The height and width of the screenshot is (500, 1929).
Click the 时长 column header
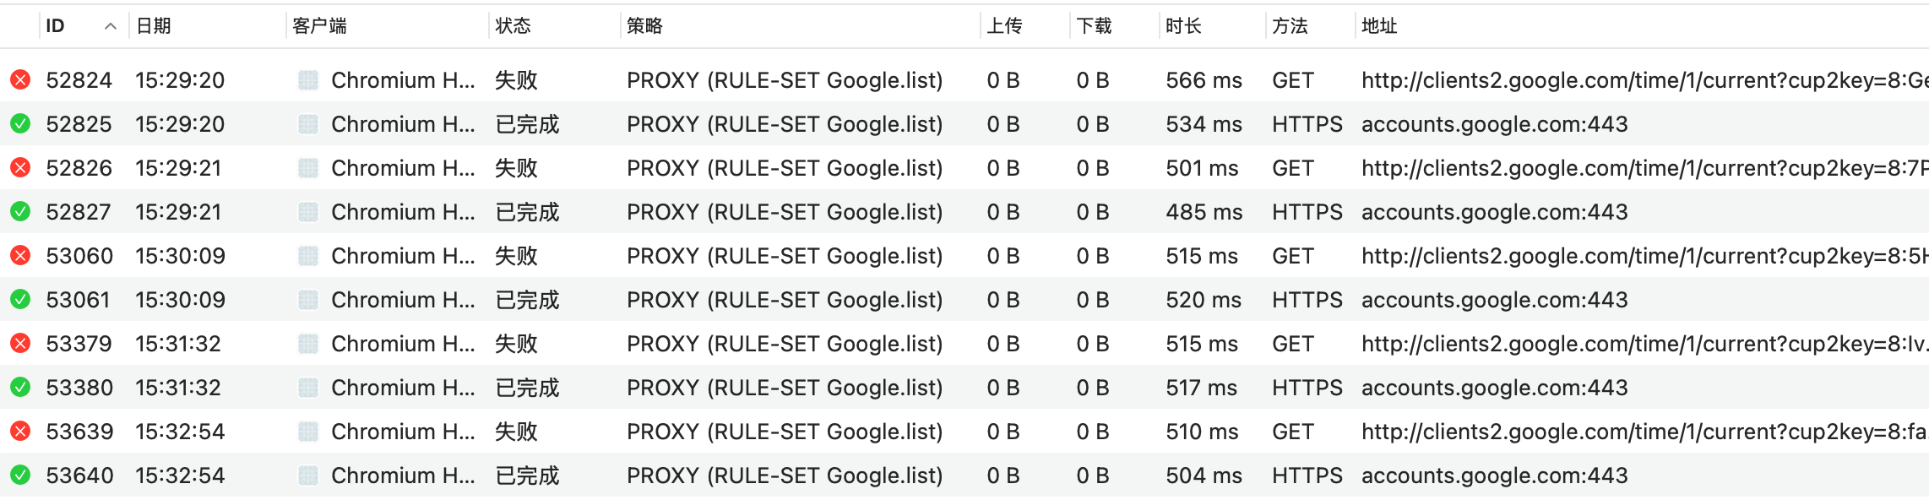click(x=1183, y=26)
